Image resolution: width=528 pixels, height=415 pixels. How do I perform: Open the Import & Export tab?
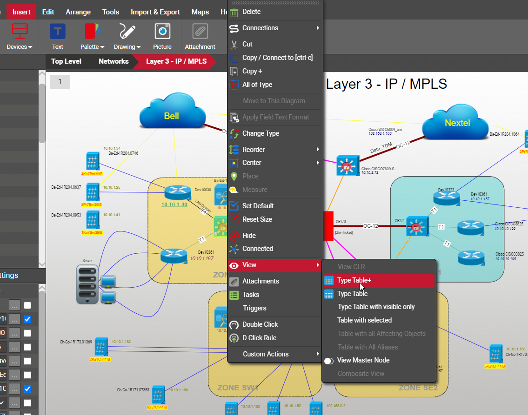click(x=155, y=12)
